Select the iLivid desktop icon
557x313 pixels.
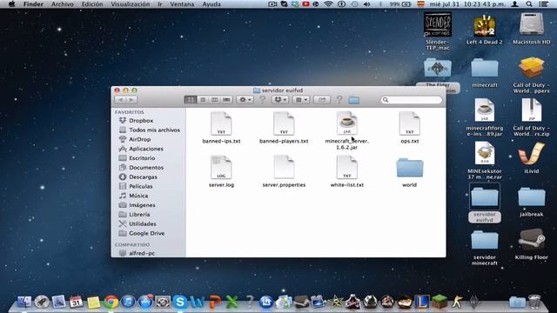coord(532,158)
